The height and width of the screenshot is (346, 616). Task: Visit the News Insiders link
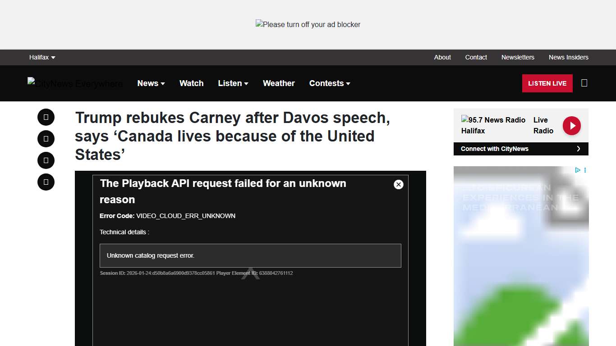click(568, 57)
